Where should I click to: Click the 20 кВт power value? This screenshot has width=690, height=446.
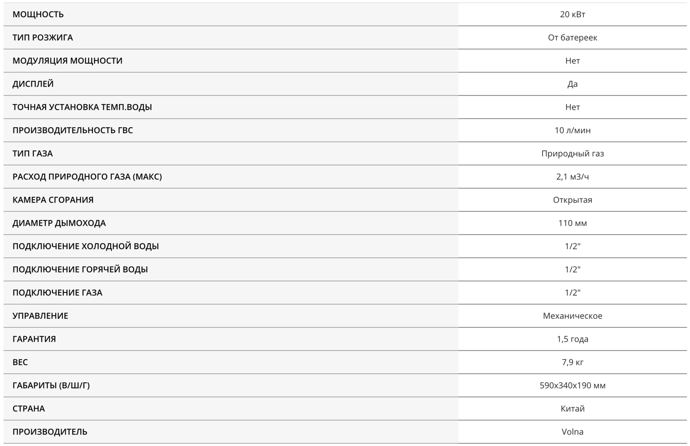(572, 14)
